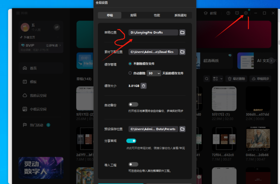Screen dimensions: 280x184
Task: Select 不删除缓存文件 radio option
Action: pyautogui.click(x=130, y=64)
